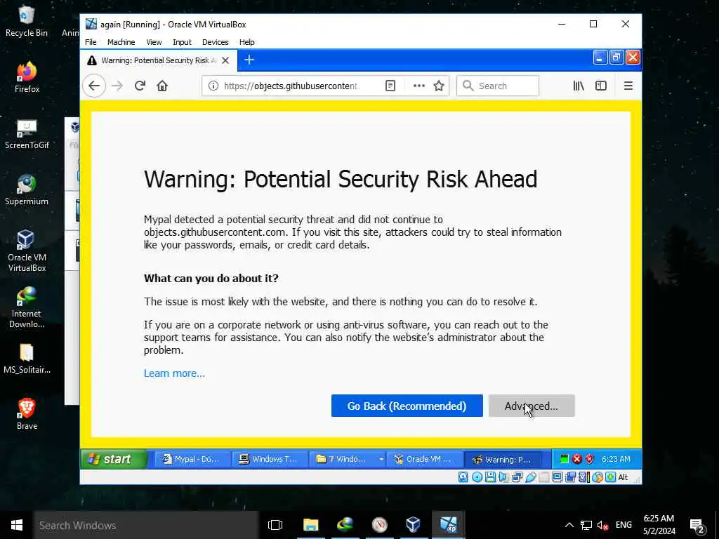Click the Search Windows taskbar box
719x539 pixels.
click(146, 525)
